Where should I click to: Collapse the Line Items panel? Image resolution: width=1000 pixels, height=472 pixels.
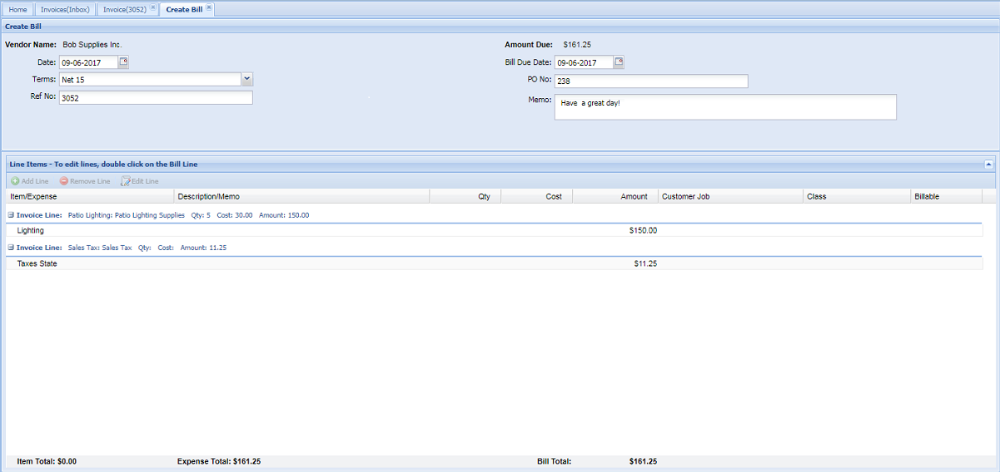tap(988, 165)
